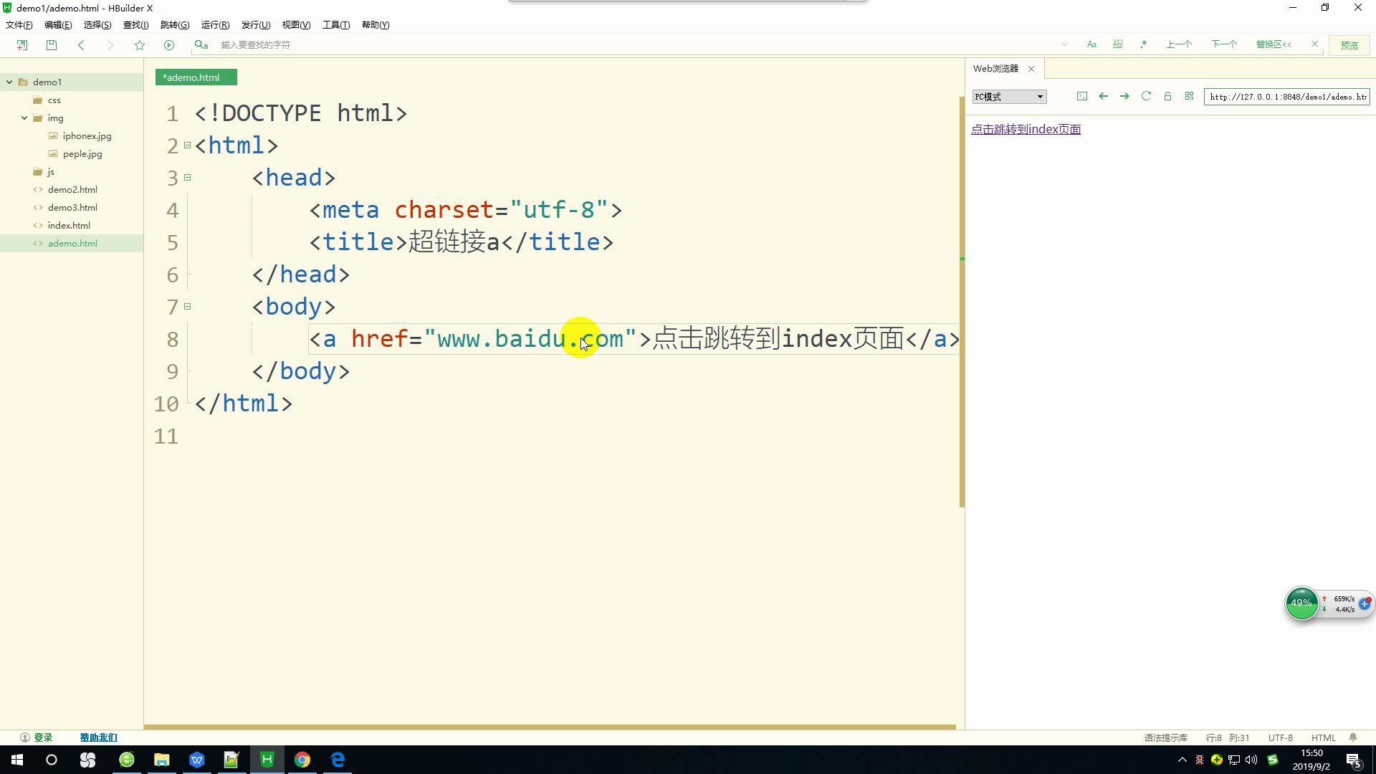The height and width of the screenshot is (774, 1376).
Task: Refresh the built-in browser page
Action: [1146, 96]
